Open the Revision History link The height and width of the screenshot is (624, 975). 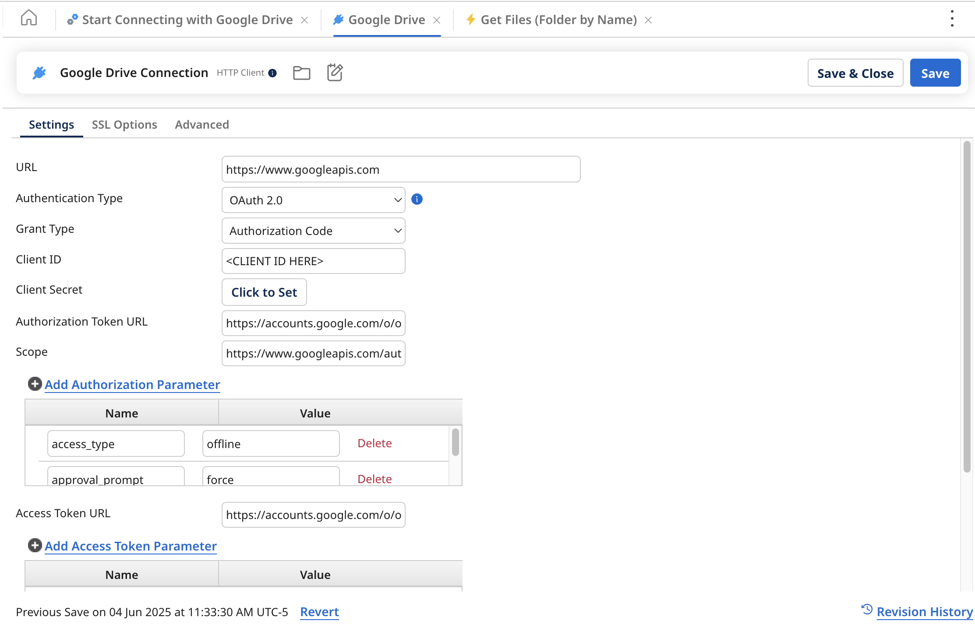tap(925, 612)
